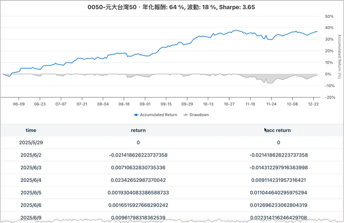
Task: Click the acc return 0 in 2025/5/29 row
Action: 278,143
